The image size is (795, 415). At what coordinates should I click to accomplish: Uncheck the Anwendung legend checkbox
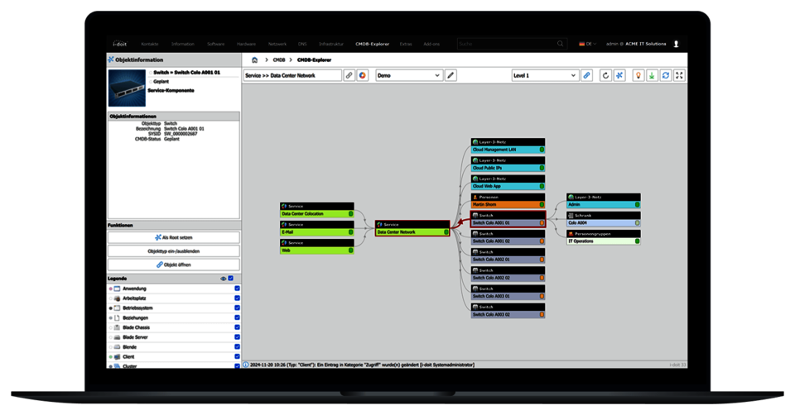(237, 289)
